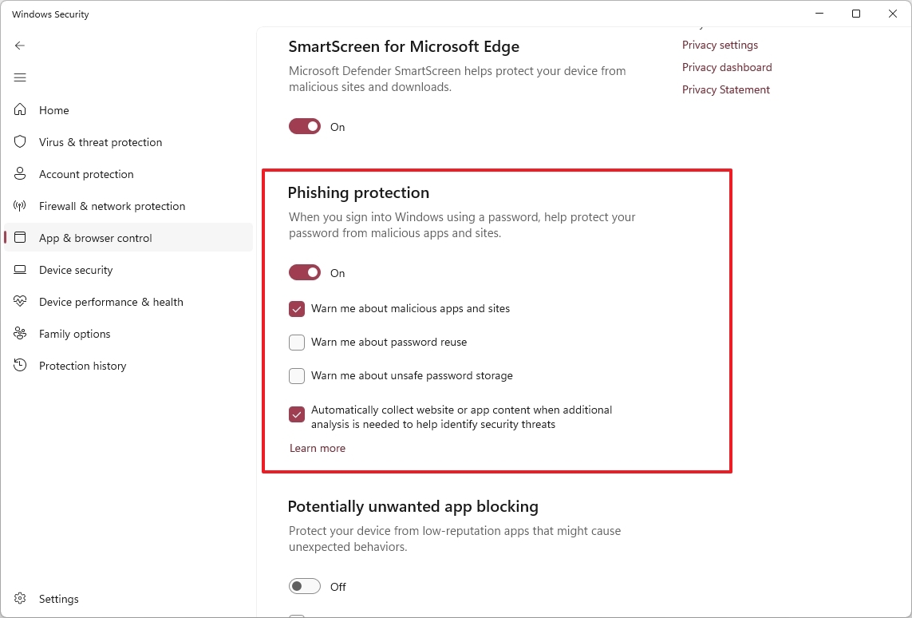Open the Privacy dashboard link

click(726, 67)
